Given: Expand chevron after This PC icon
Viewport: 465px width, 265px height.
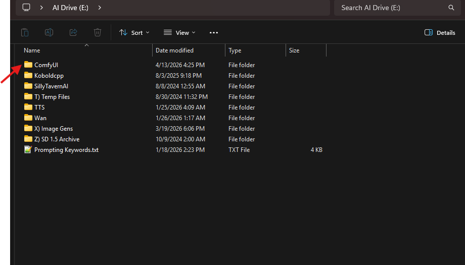Looking at the screenshot, I should click(x=41, y=8).
